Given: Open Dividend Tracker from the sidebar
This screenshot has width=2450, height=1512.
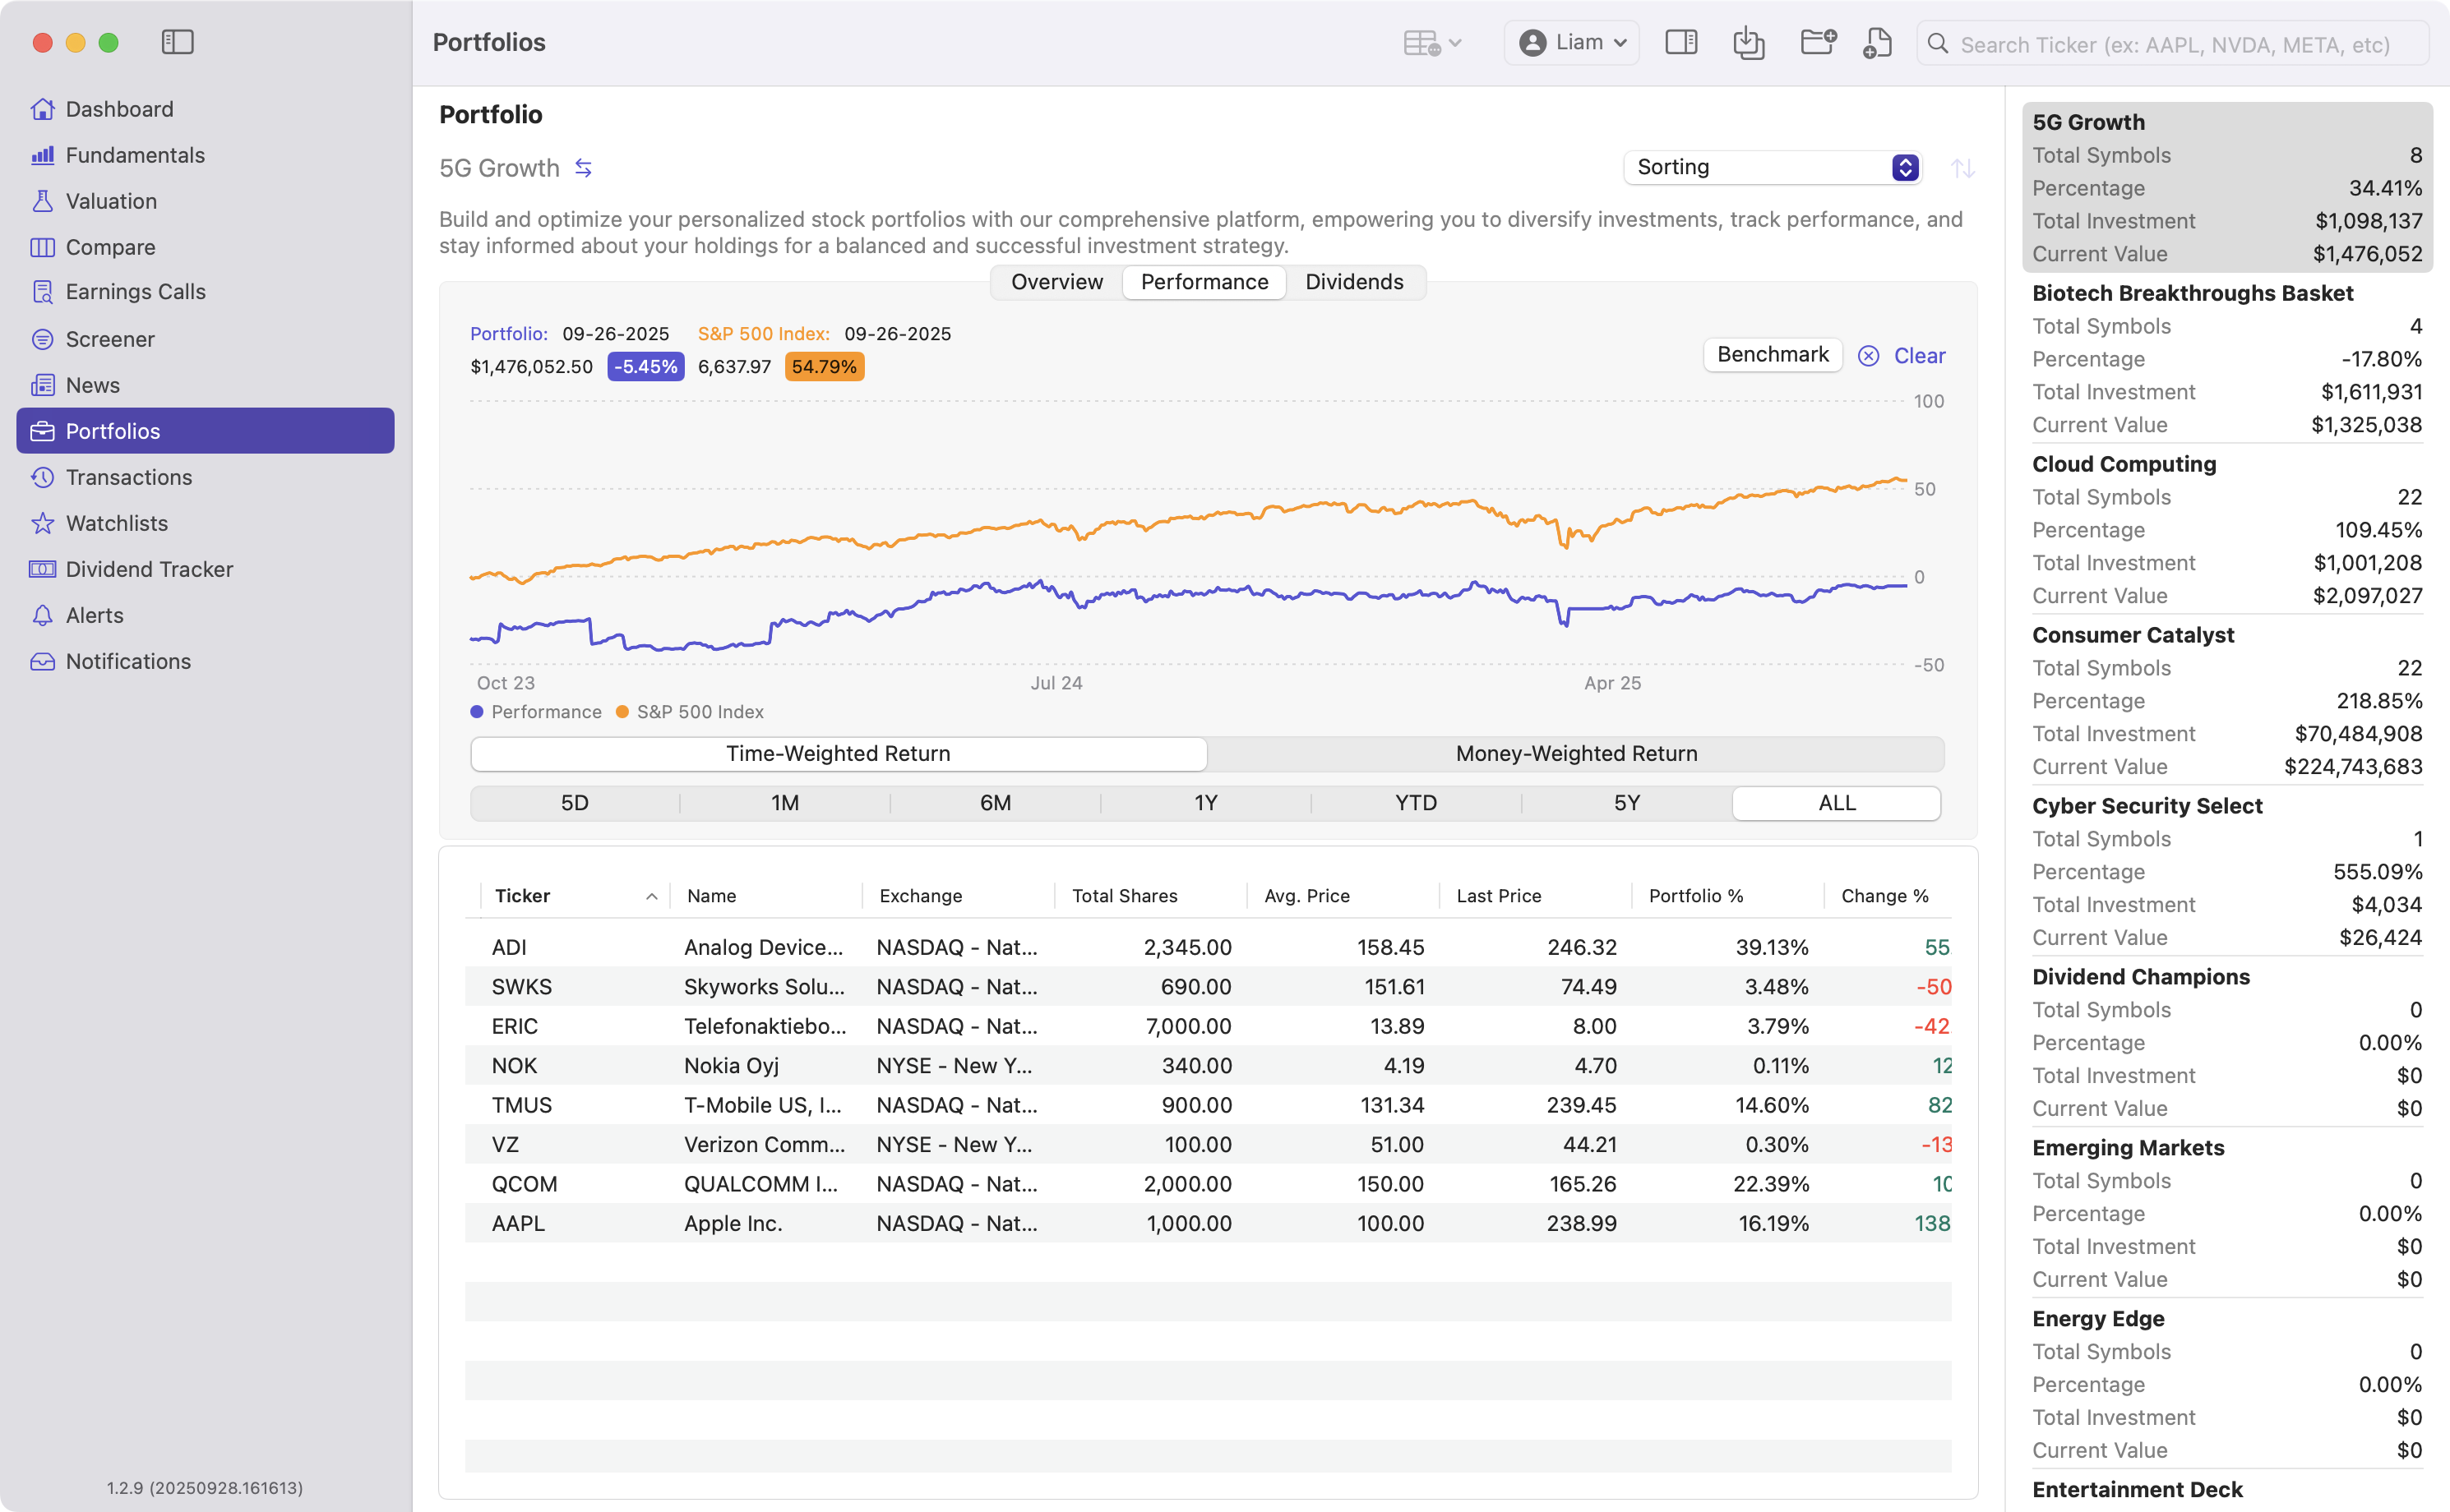Looking at the screenshot, I should coord(149,569).
